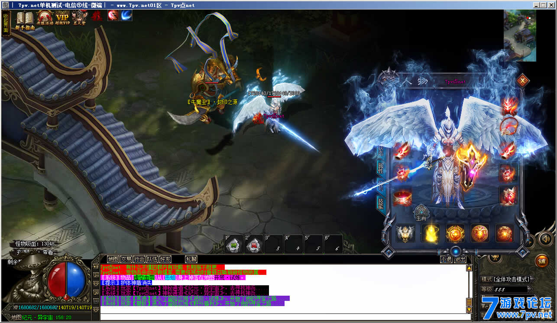Screen dimensions: 557x323
Task: Click the 队伍 team button
Action: click(152, 259)
